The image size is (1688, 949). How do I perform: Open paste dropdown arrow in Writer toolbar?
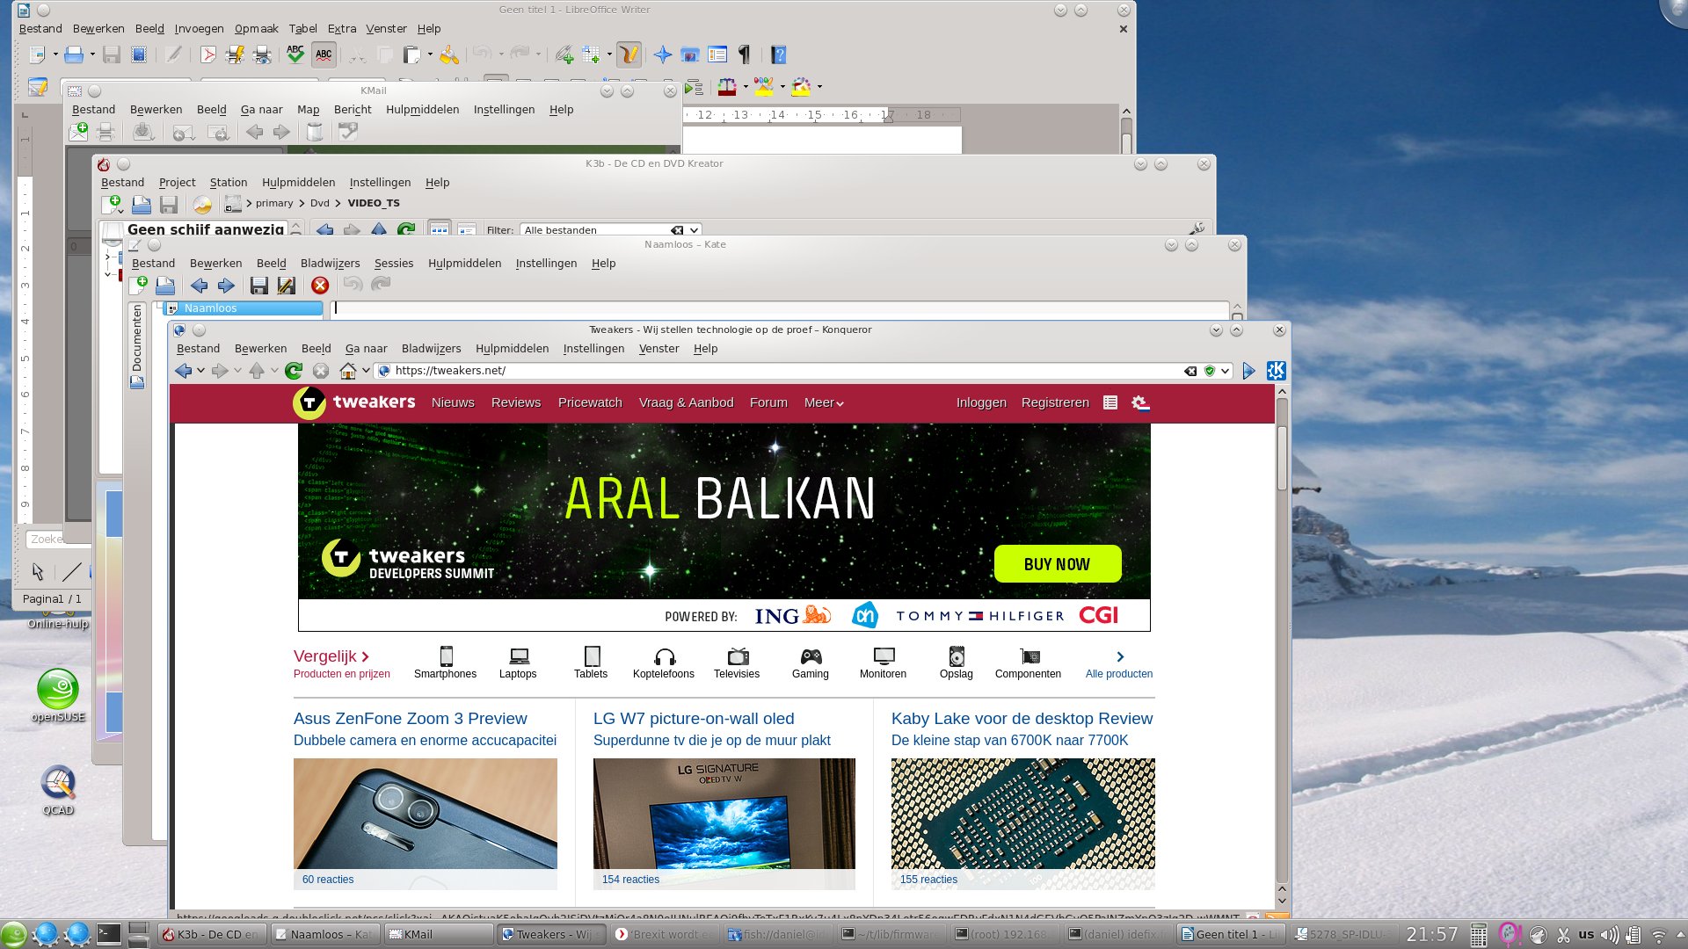click(430, 54)
